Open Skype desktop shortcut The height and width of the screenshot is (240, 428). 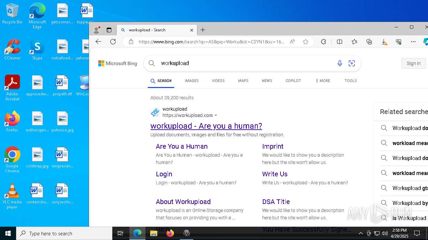tap(37, 50)
